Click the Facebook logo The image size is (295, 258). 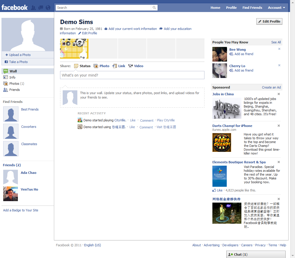(x=14, y=7)
